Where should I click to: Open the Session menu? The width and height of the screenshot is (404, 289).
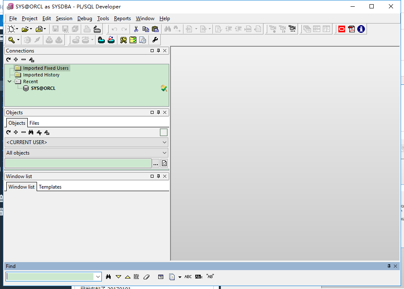coord(64,18)
